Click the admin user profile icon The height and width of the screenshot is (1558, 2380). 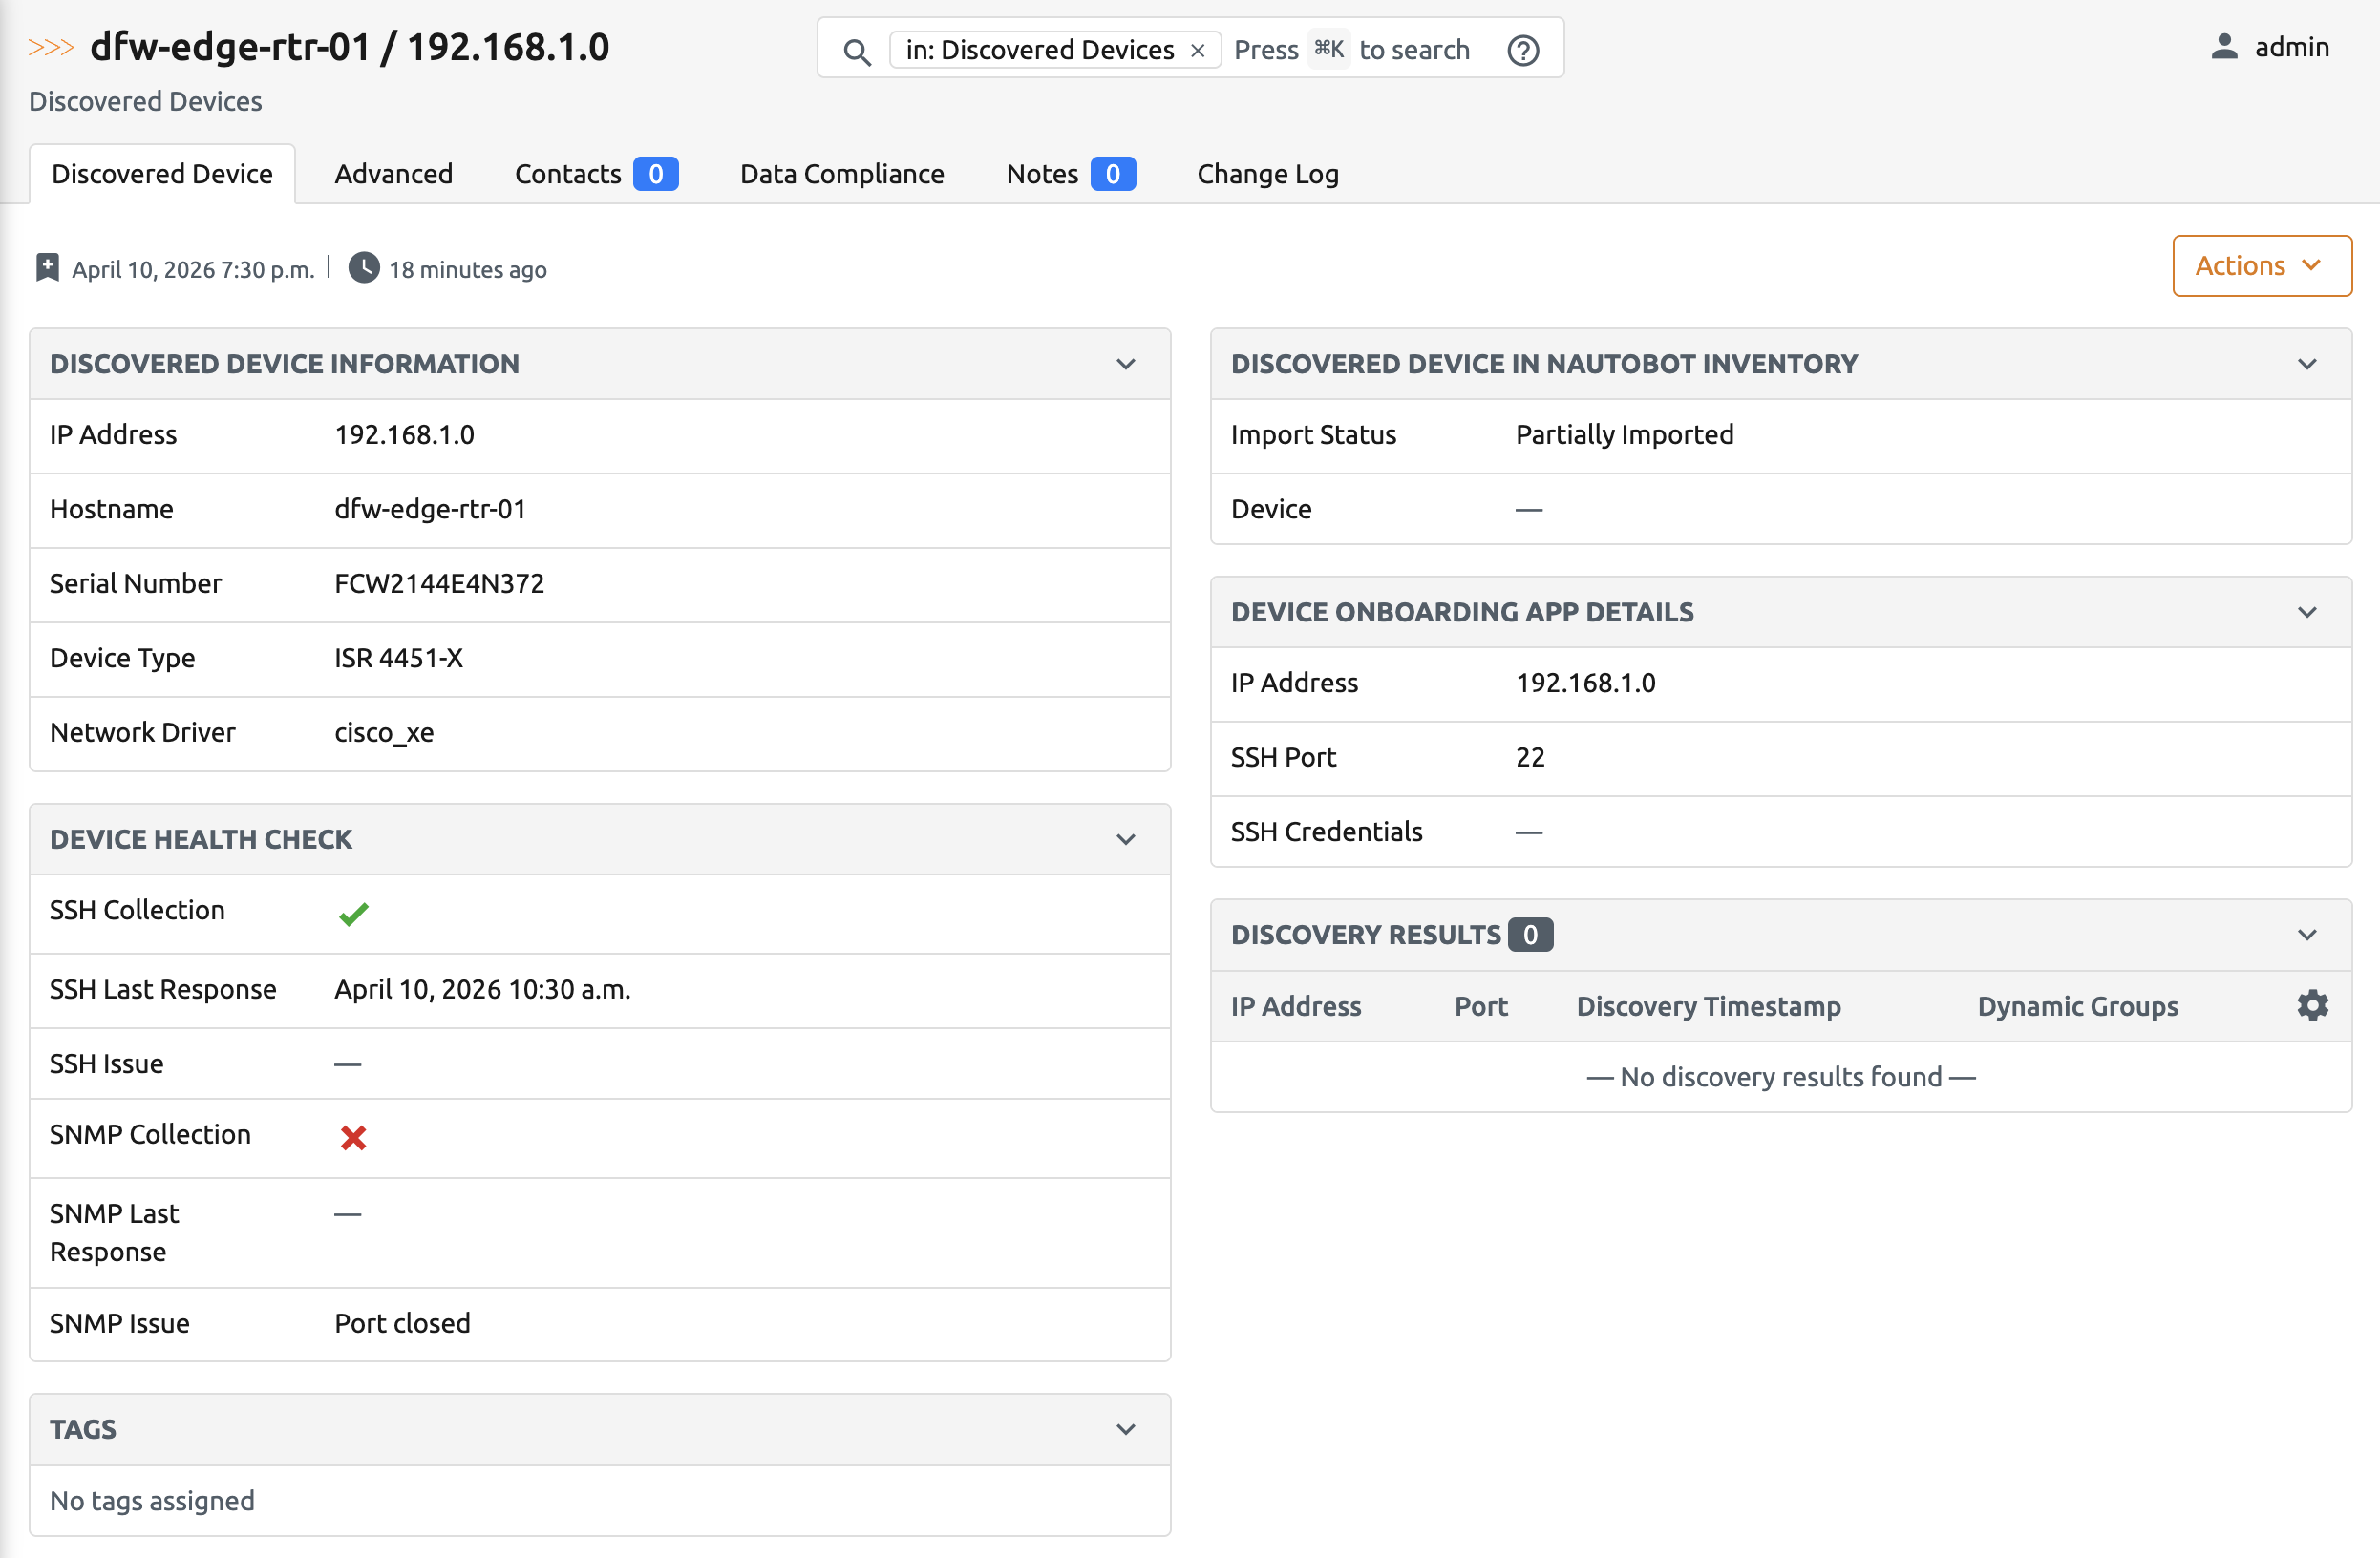(x=2223, y=47)
